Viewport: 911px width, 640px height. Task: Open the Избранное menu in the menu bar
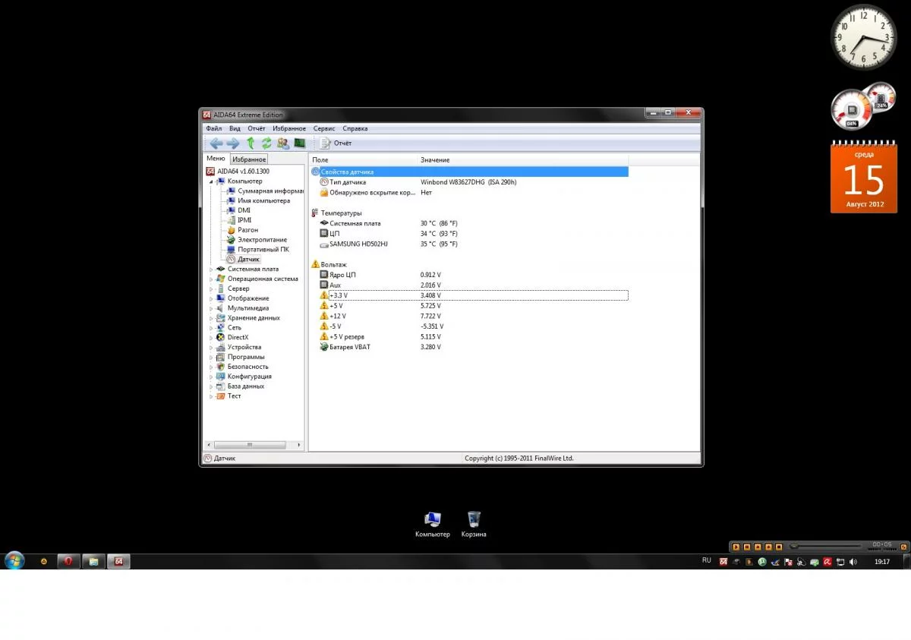point(289,128)
